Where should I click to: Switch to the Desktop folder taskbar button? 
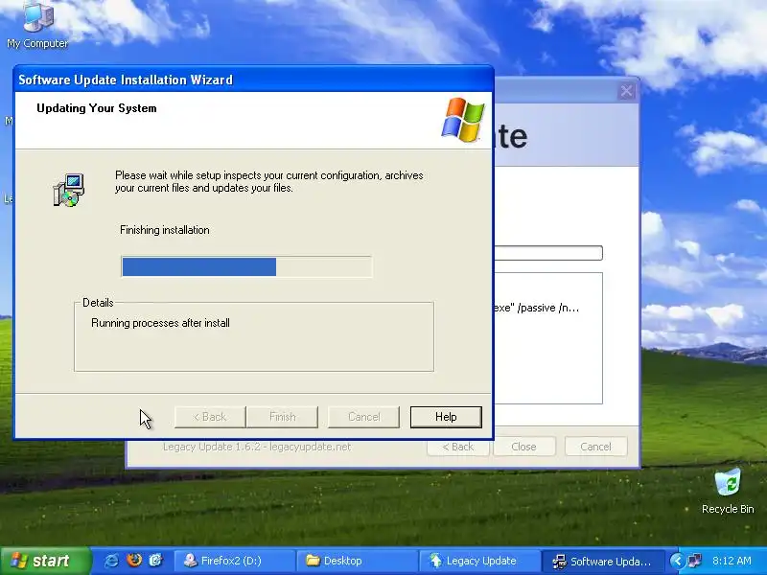[x=357, y=561]
